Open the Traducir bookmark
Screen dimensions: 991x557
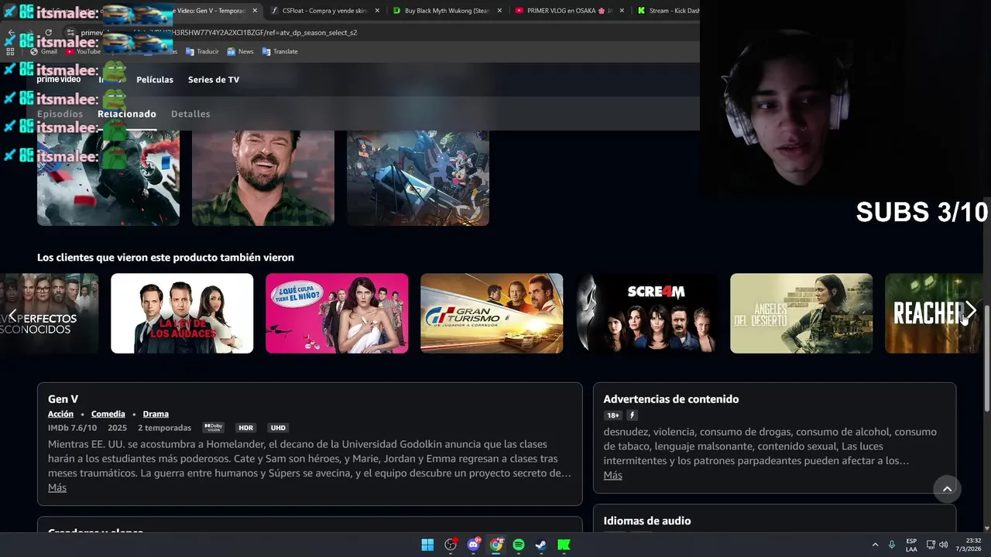[x=202, y=51]
